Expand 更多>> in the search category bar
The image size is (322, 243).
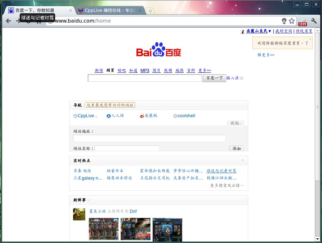(205, 71)
